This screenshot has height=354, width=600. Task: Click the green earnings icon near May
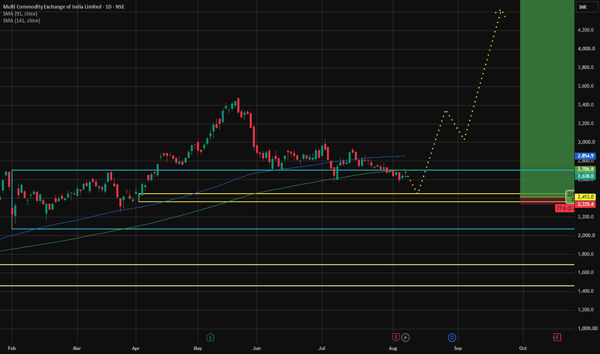pyautogui.click(x=210, y=337)
